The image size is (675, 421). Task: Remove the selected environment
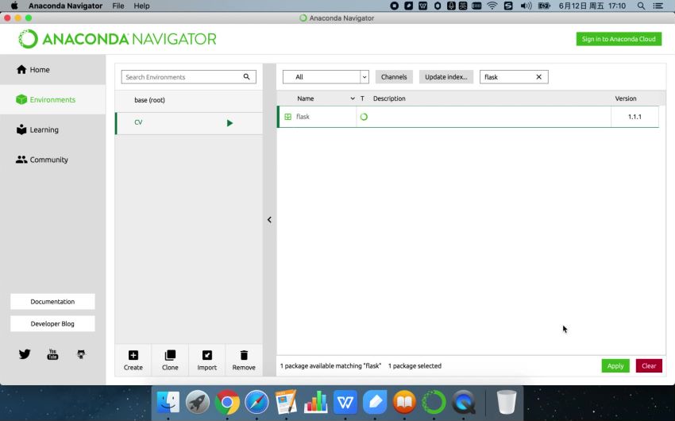coord(244,361)
